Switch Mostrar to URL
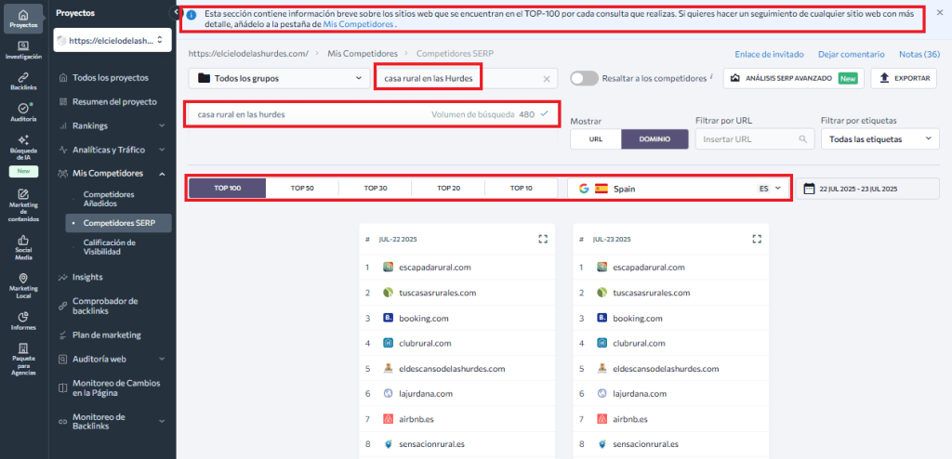 pos(596,139)
